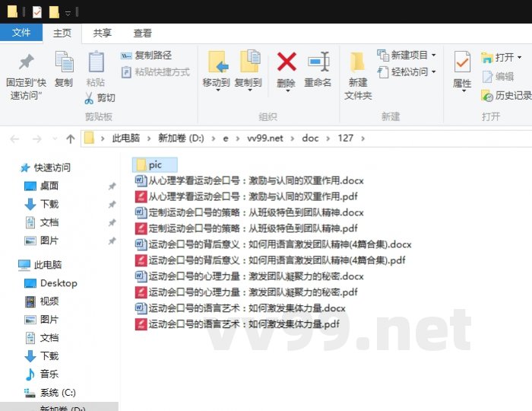This screenshot has width=532, height=411.
Task: Click the title bar properties checkmark icon
Action: [x=37, y=12]
